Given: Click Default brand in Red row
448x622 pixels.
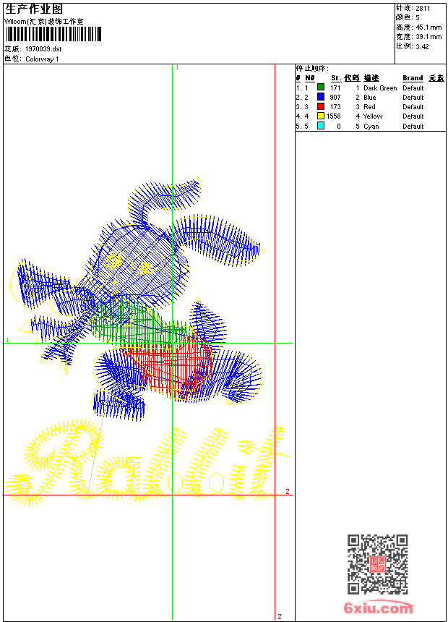Looking at the screenshot, I should 413,107.
